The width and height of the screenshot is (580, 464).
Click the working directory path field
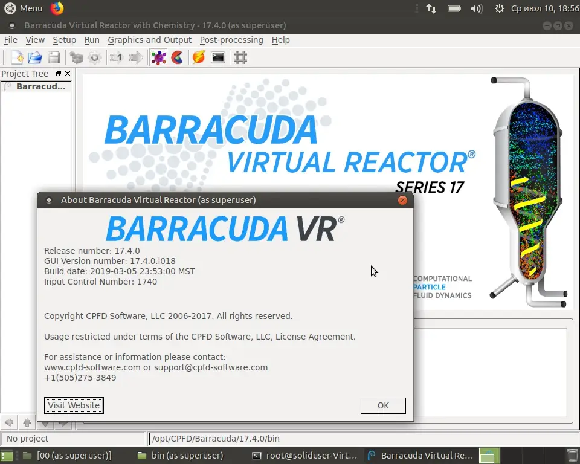(364, 439)
